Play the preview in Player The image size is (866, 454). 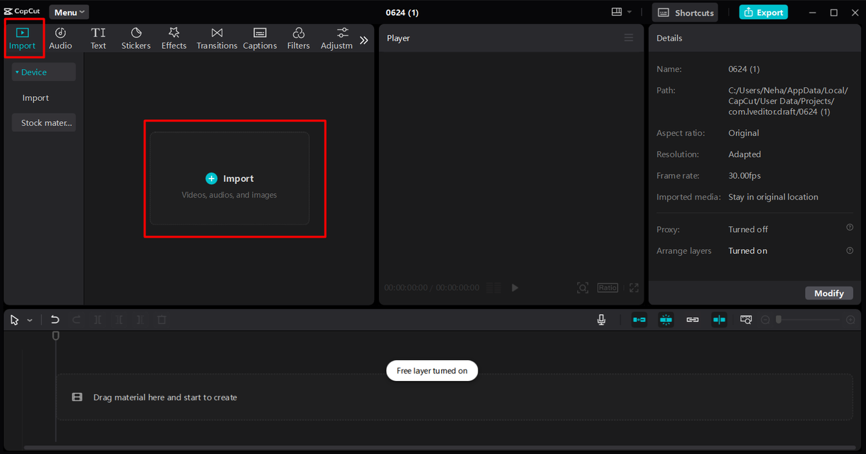click(x=515, y=288)
